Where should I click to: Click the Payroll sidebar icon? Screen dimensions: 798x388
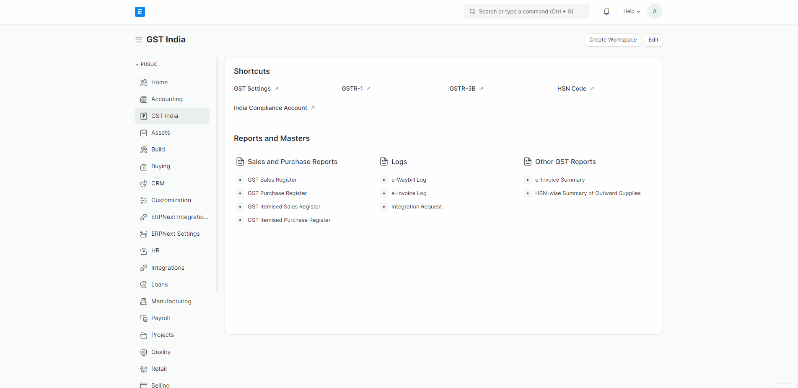[144, 318]
